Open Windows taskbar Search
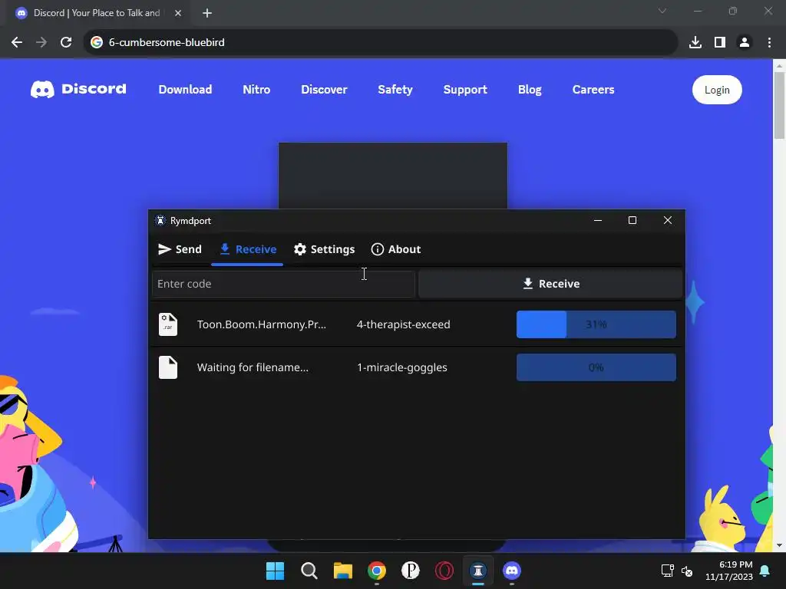Image resolution: width=786 pixels, height=589 pixels. point(309,571)
